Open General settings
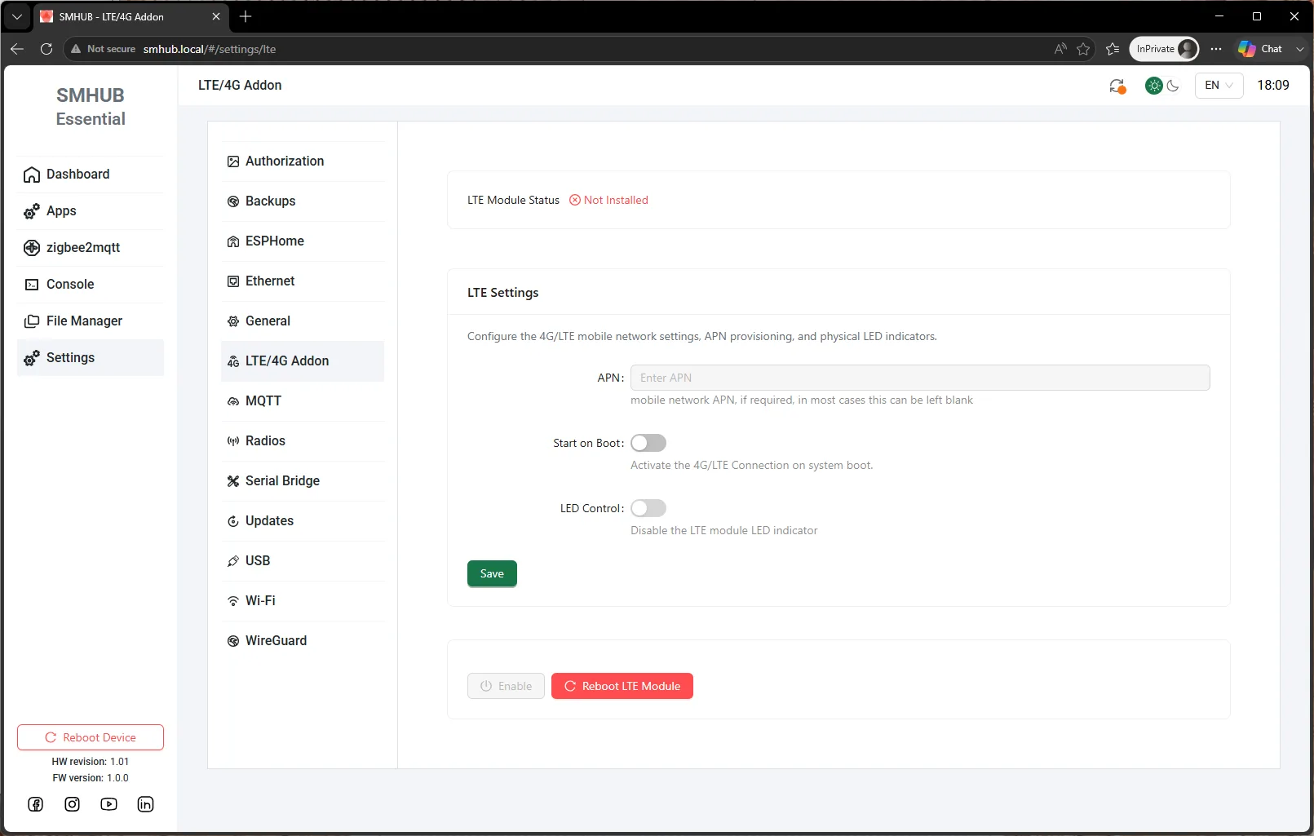 point(303,321)
